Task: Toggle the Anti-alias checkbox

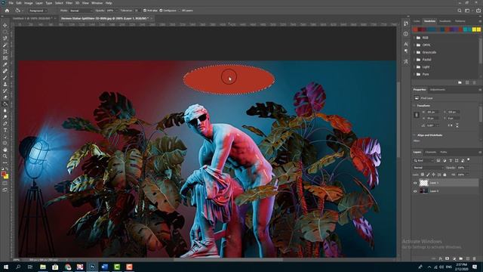Action: (x=145, y=11)
